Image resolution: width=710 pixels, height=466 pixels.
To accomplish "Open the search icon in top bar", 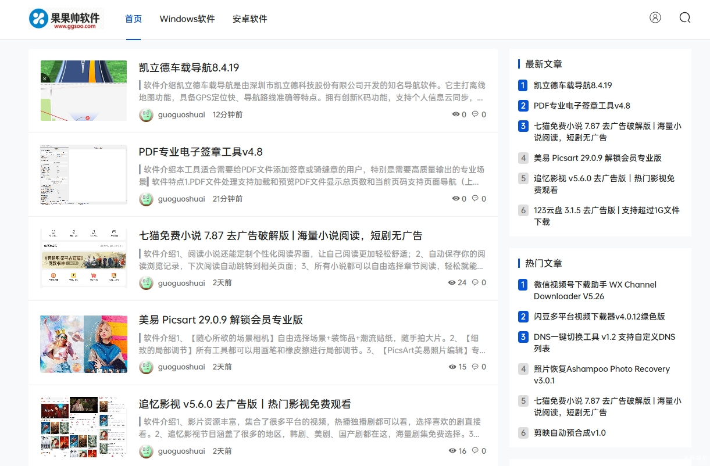I will point(684,18).
